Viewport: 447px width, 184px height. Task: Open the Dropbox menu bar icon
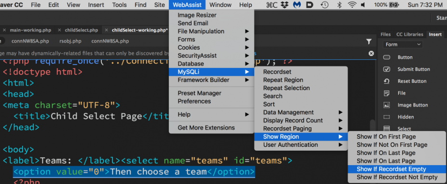(x=284, y=5)
